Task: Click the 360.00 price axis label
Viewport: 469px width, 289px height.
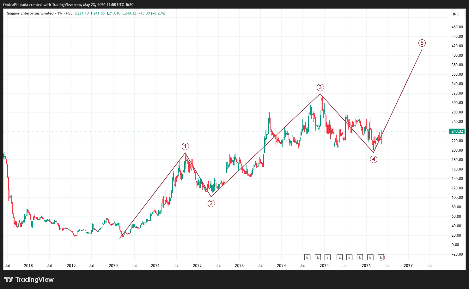Action: pos(457,74)
